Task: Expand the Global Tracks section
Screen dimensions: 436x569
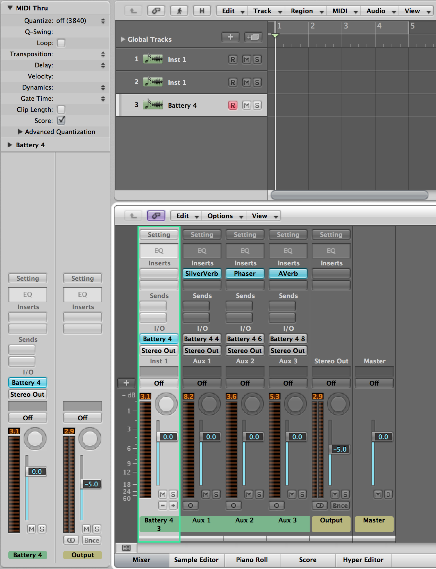Action: [123, 39]
